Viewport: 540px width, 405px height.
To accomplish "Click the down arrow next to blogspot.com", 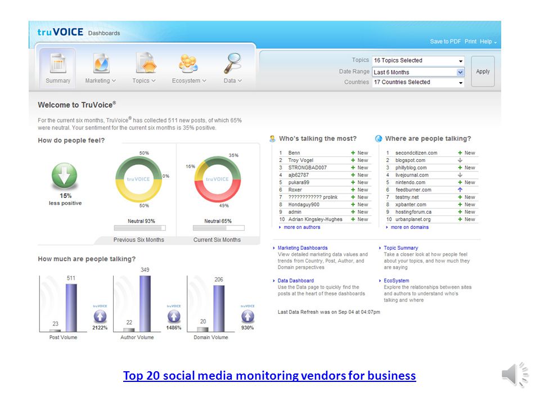I will point(460,160).
